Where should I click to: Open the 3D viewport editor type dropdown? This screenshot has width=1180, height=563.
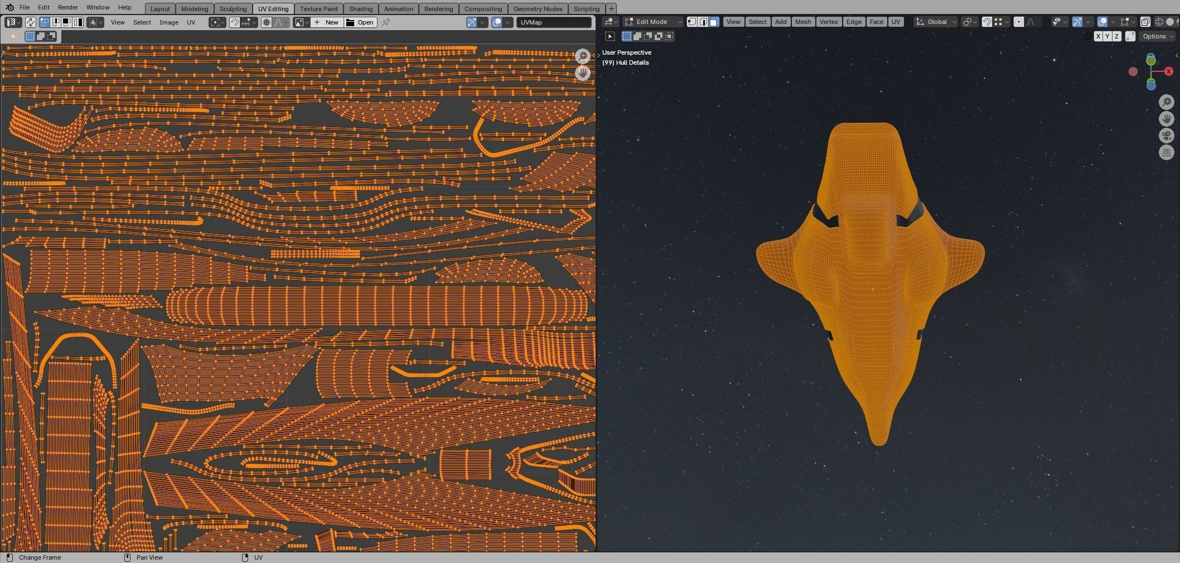(x=611, y=22)
